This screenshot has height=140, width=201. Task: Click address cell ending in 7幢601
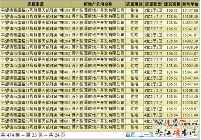click(x=36, y=121)
